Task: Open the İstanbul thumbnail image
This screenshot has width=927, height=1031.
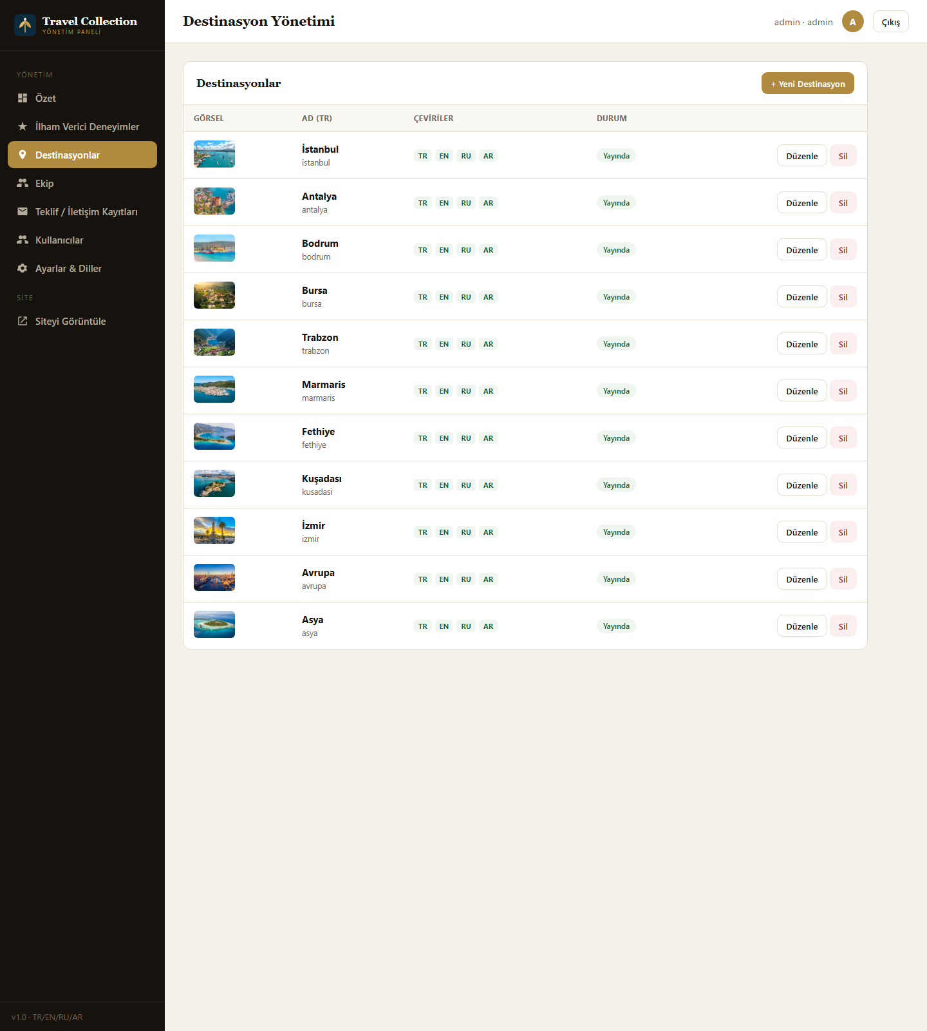Action: [214, 154]
